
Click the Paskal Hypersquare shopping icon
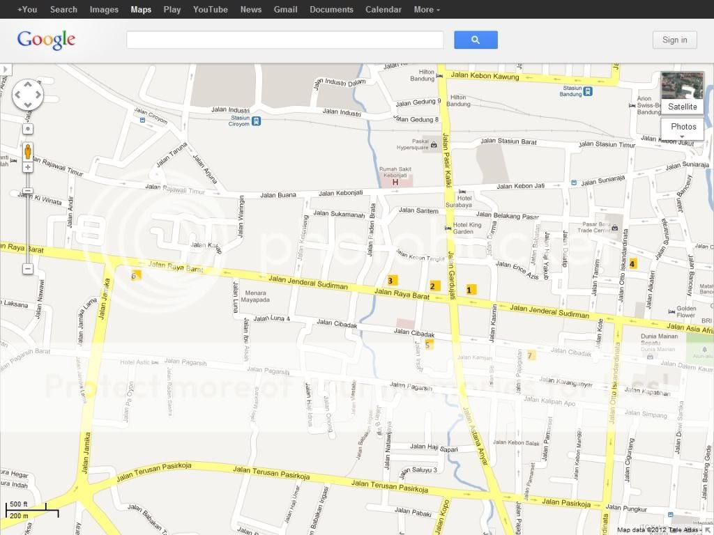(434, 145)
